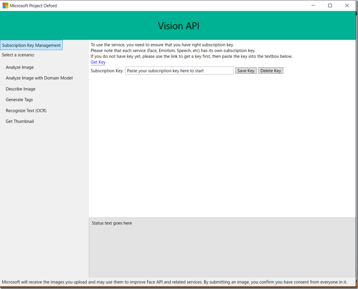Viewport: 358px width, 289px height.
Task: Select Recognize Text (OCR) scenario
Action: click(x=26, y=111)
